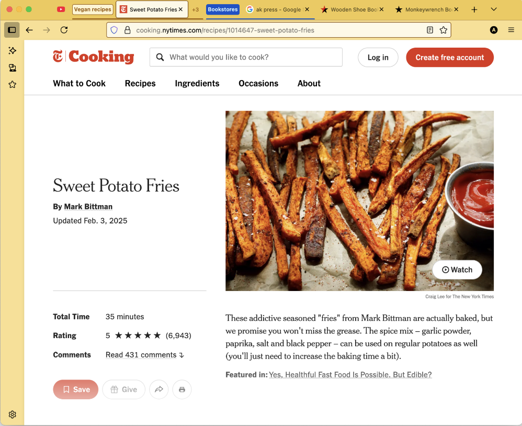Click the recipe search input field
The width and height of the screenshot is (522, 426).
(x=251, y=57)
